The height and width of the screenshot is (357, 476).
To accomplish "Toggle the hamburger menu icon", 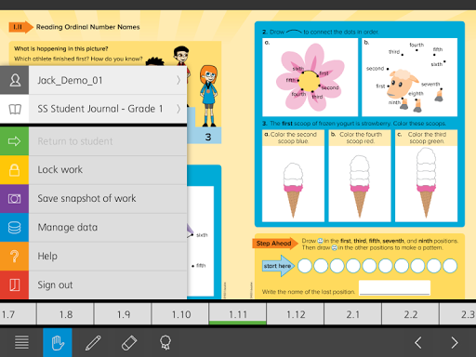I will tap(21, 342).
